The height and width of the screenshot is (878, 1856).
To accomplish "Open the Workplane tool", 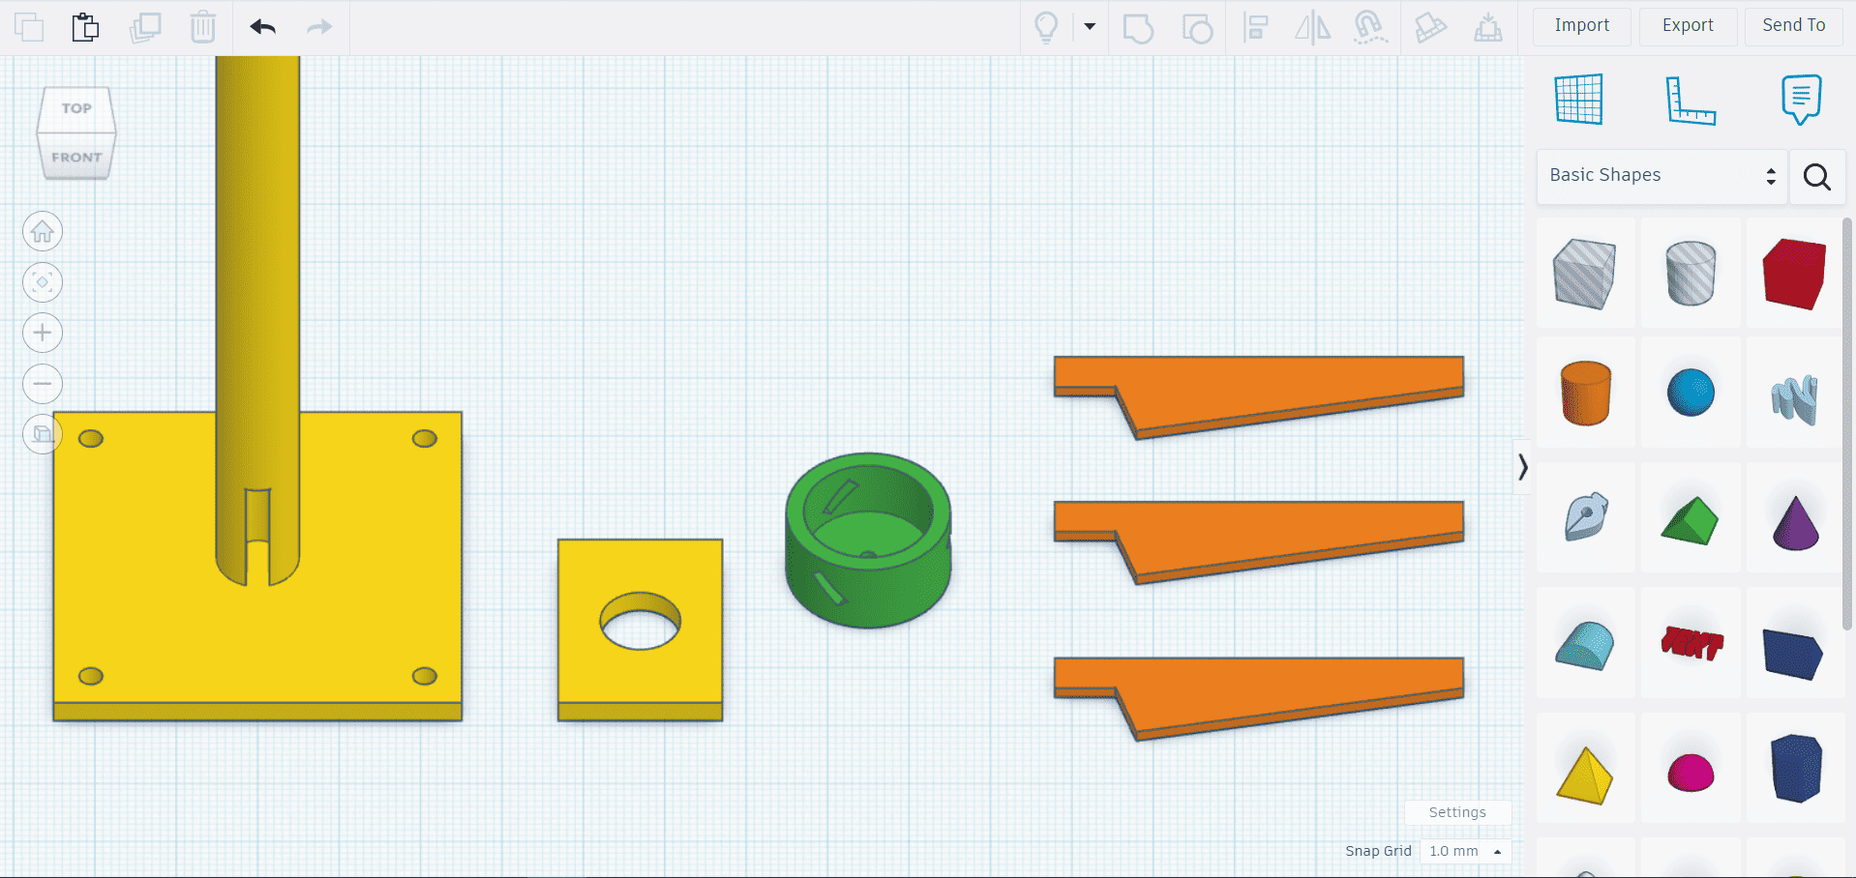I will click(1578, 99).
